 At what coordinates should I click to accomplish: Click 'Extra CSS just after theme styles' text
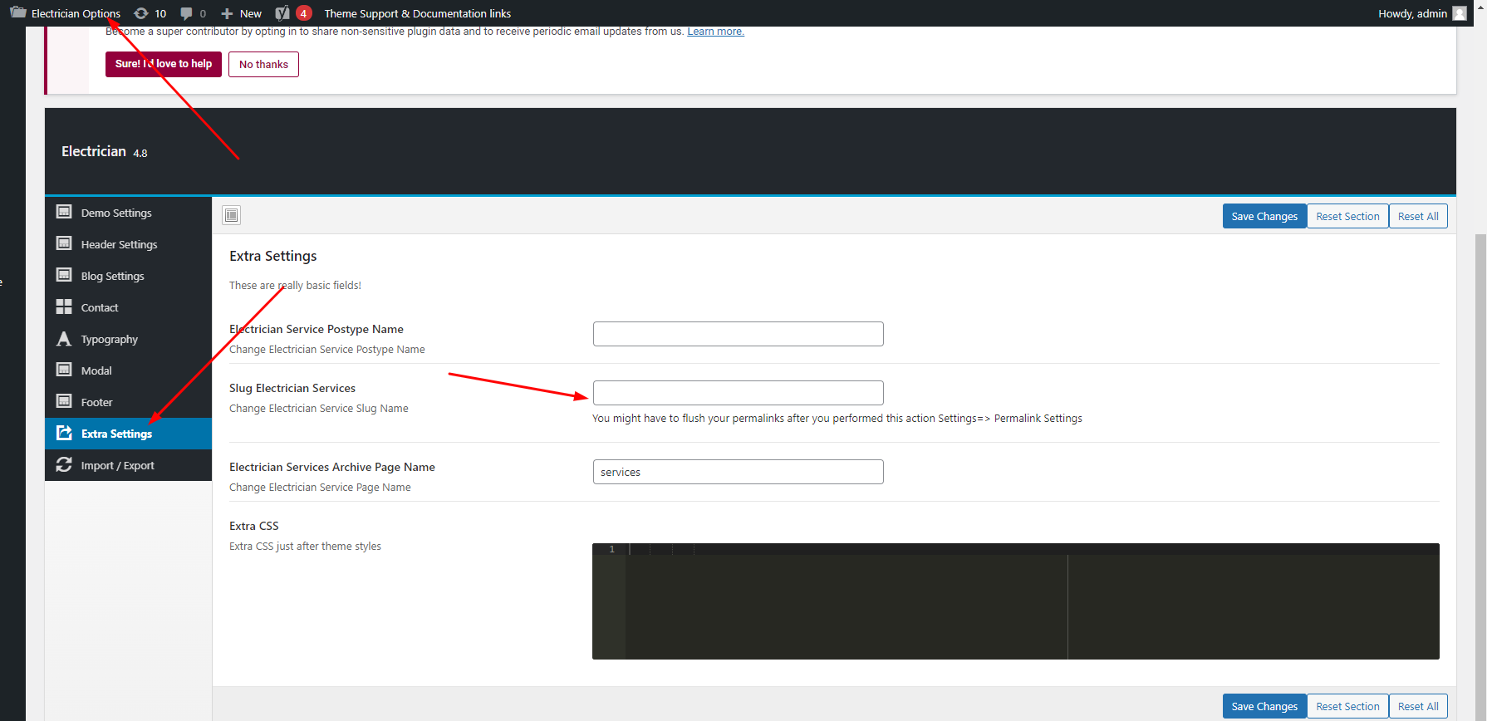[305, 547]
